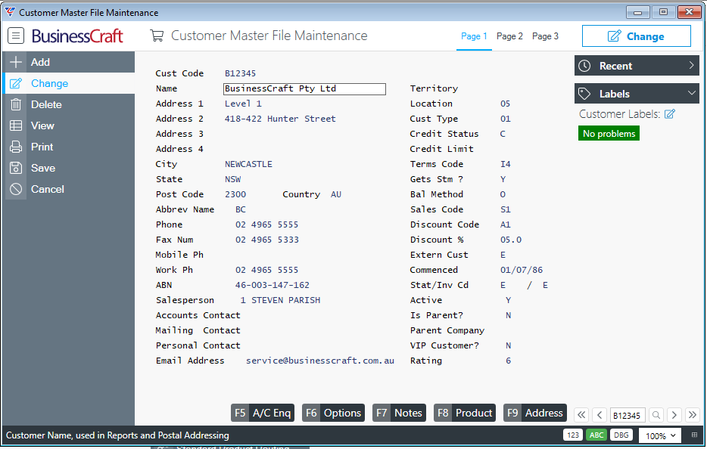Edit Customer Labels pencil icon
707x449 pixels.
(x=670, y=114)
